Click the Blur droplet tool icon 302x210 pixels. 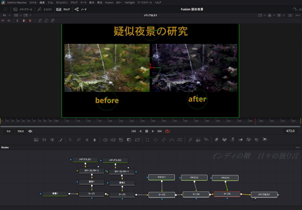pos(95,140)
